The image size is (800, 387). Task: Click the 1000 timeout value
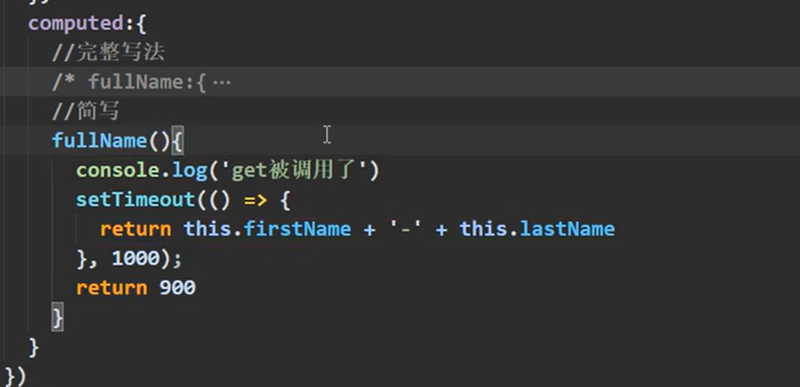click(135, 258)
